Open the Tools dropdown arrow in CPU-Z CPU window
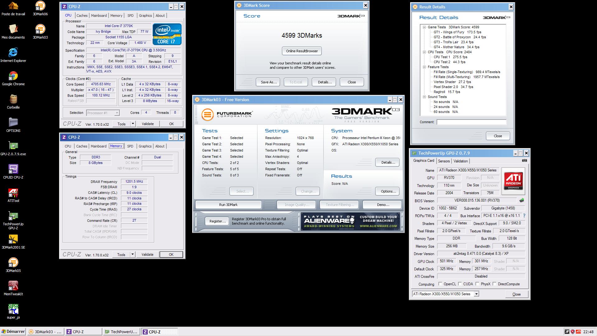The height and width of the screenshot is (336, 597). coord(133,124)
